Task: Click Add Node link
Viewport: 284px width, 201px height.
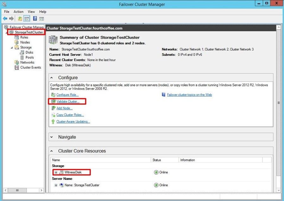Action: [x=65, y=108]
